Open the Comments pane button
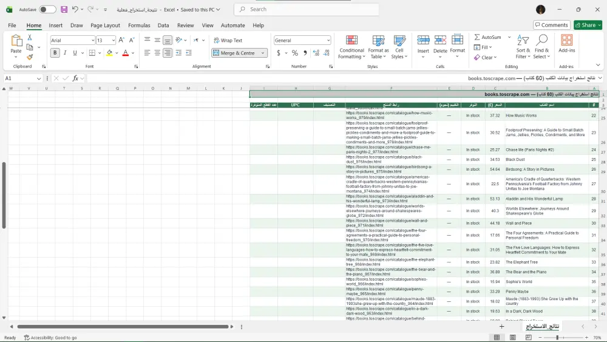Screen dimensions: 607x342 point(552,25)
